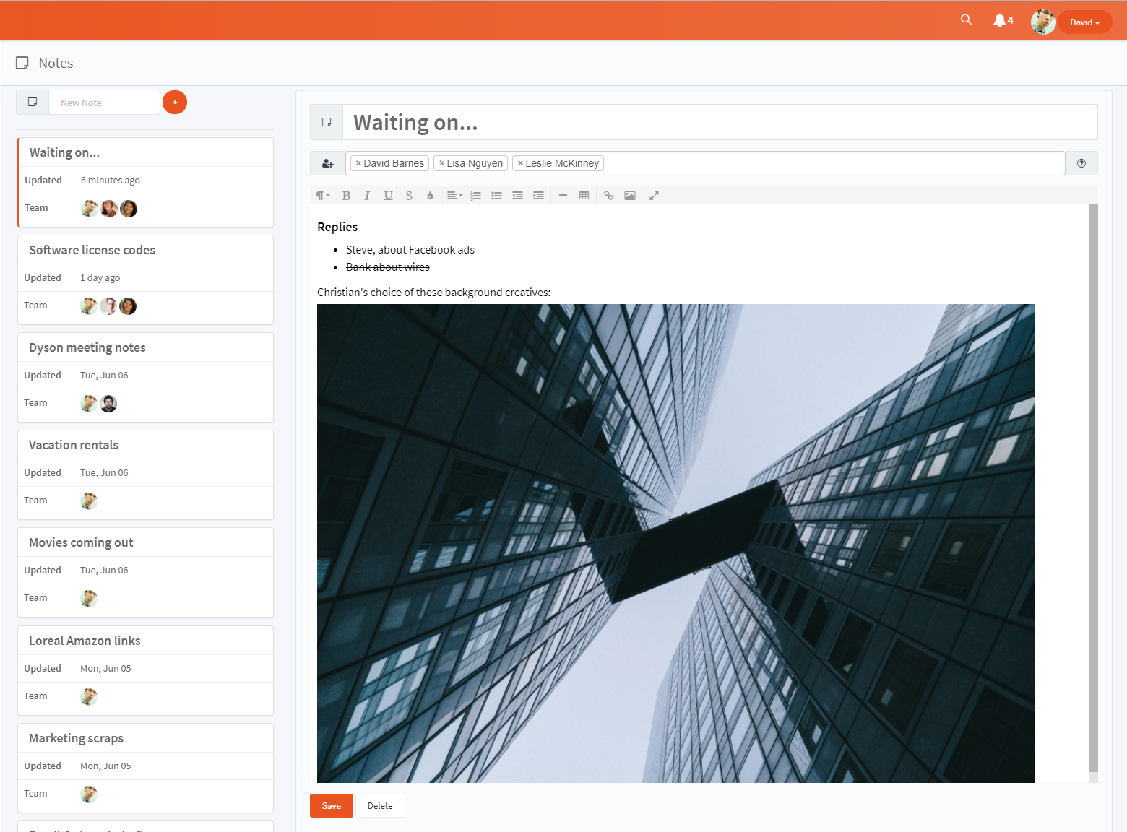
Task: Click first team avatar on 'Waiting on...' card
Action: [90, 209]
